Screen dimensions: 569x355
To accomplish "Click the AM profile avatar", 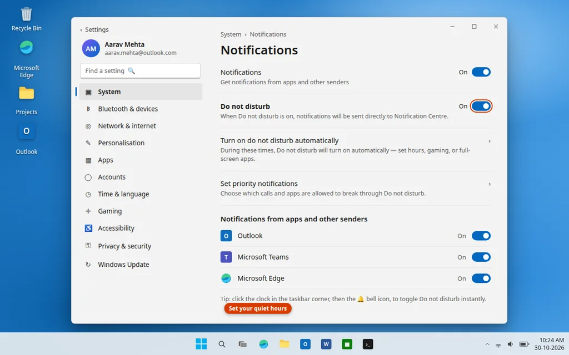I will [91, 48].
